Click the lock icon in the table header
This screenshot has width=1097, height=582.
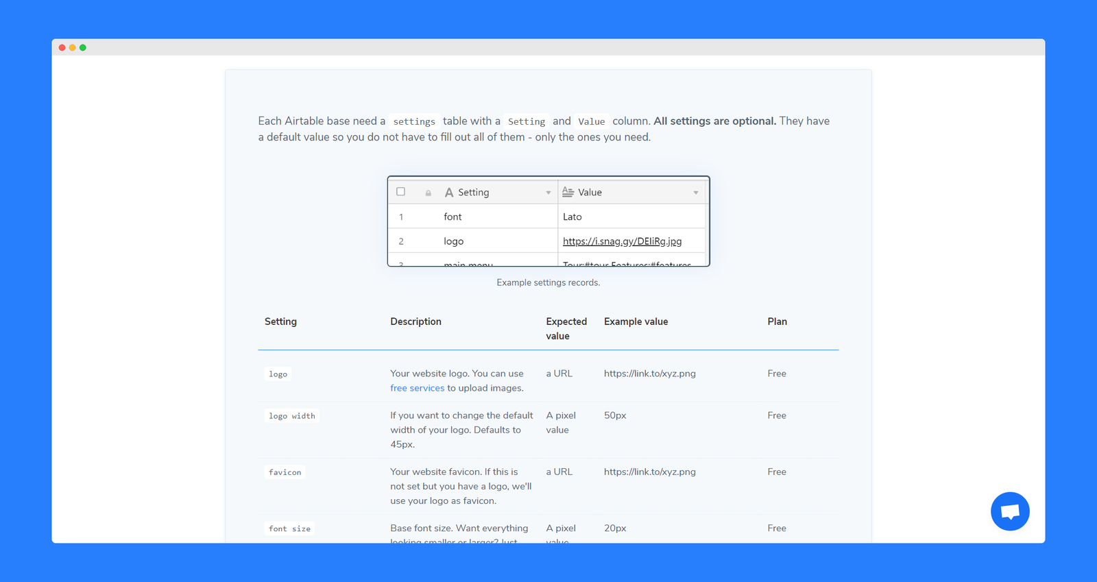coord(429,193)
